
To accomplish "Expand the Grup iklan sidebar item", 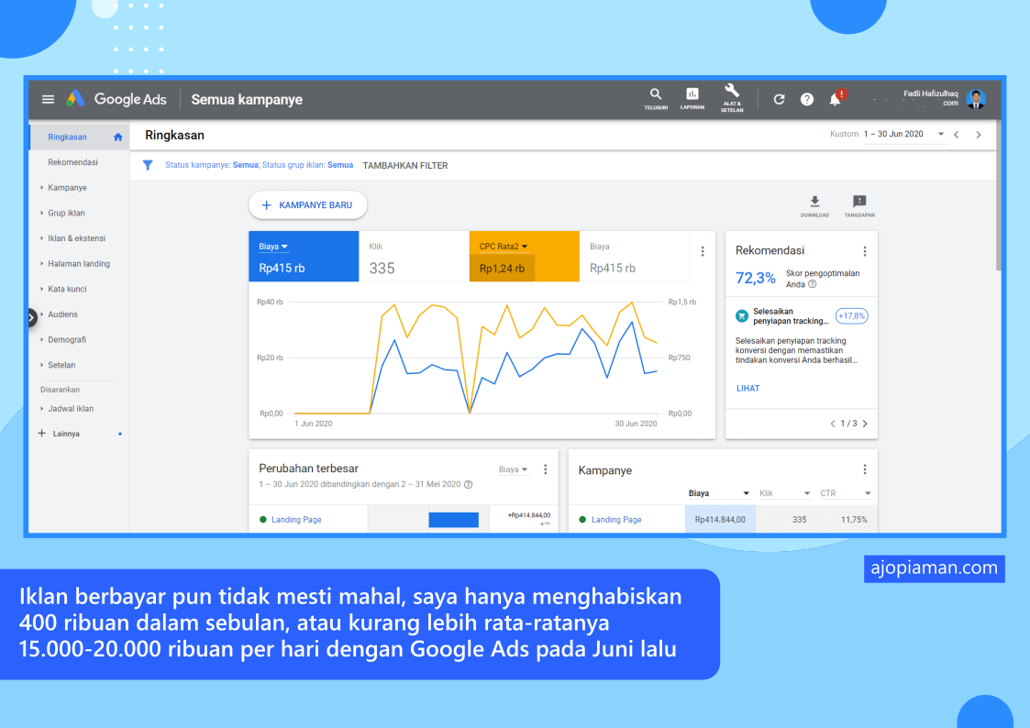I will point(42,214).
